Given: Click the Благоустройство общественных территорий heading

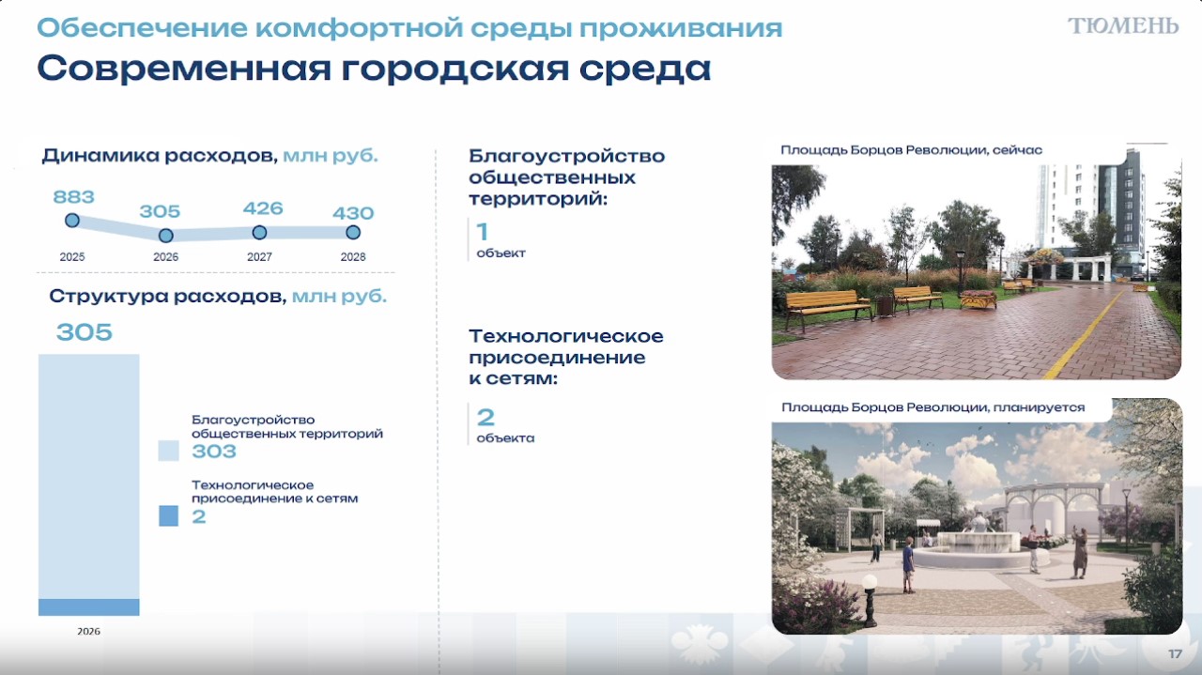Looking at the screenshot, I should (x=566, y=177).
